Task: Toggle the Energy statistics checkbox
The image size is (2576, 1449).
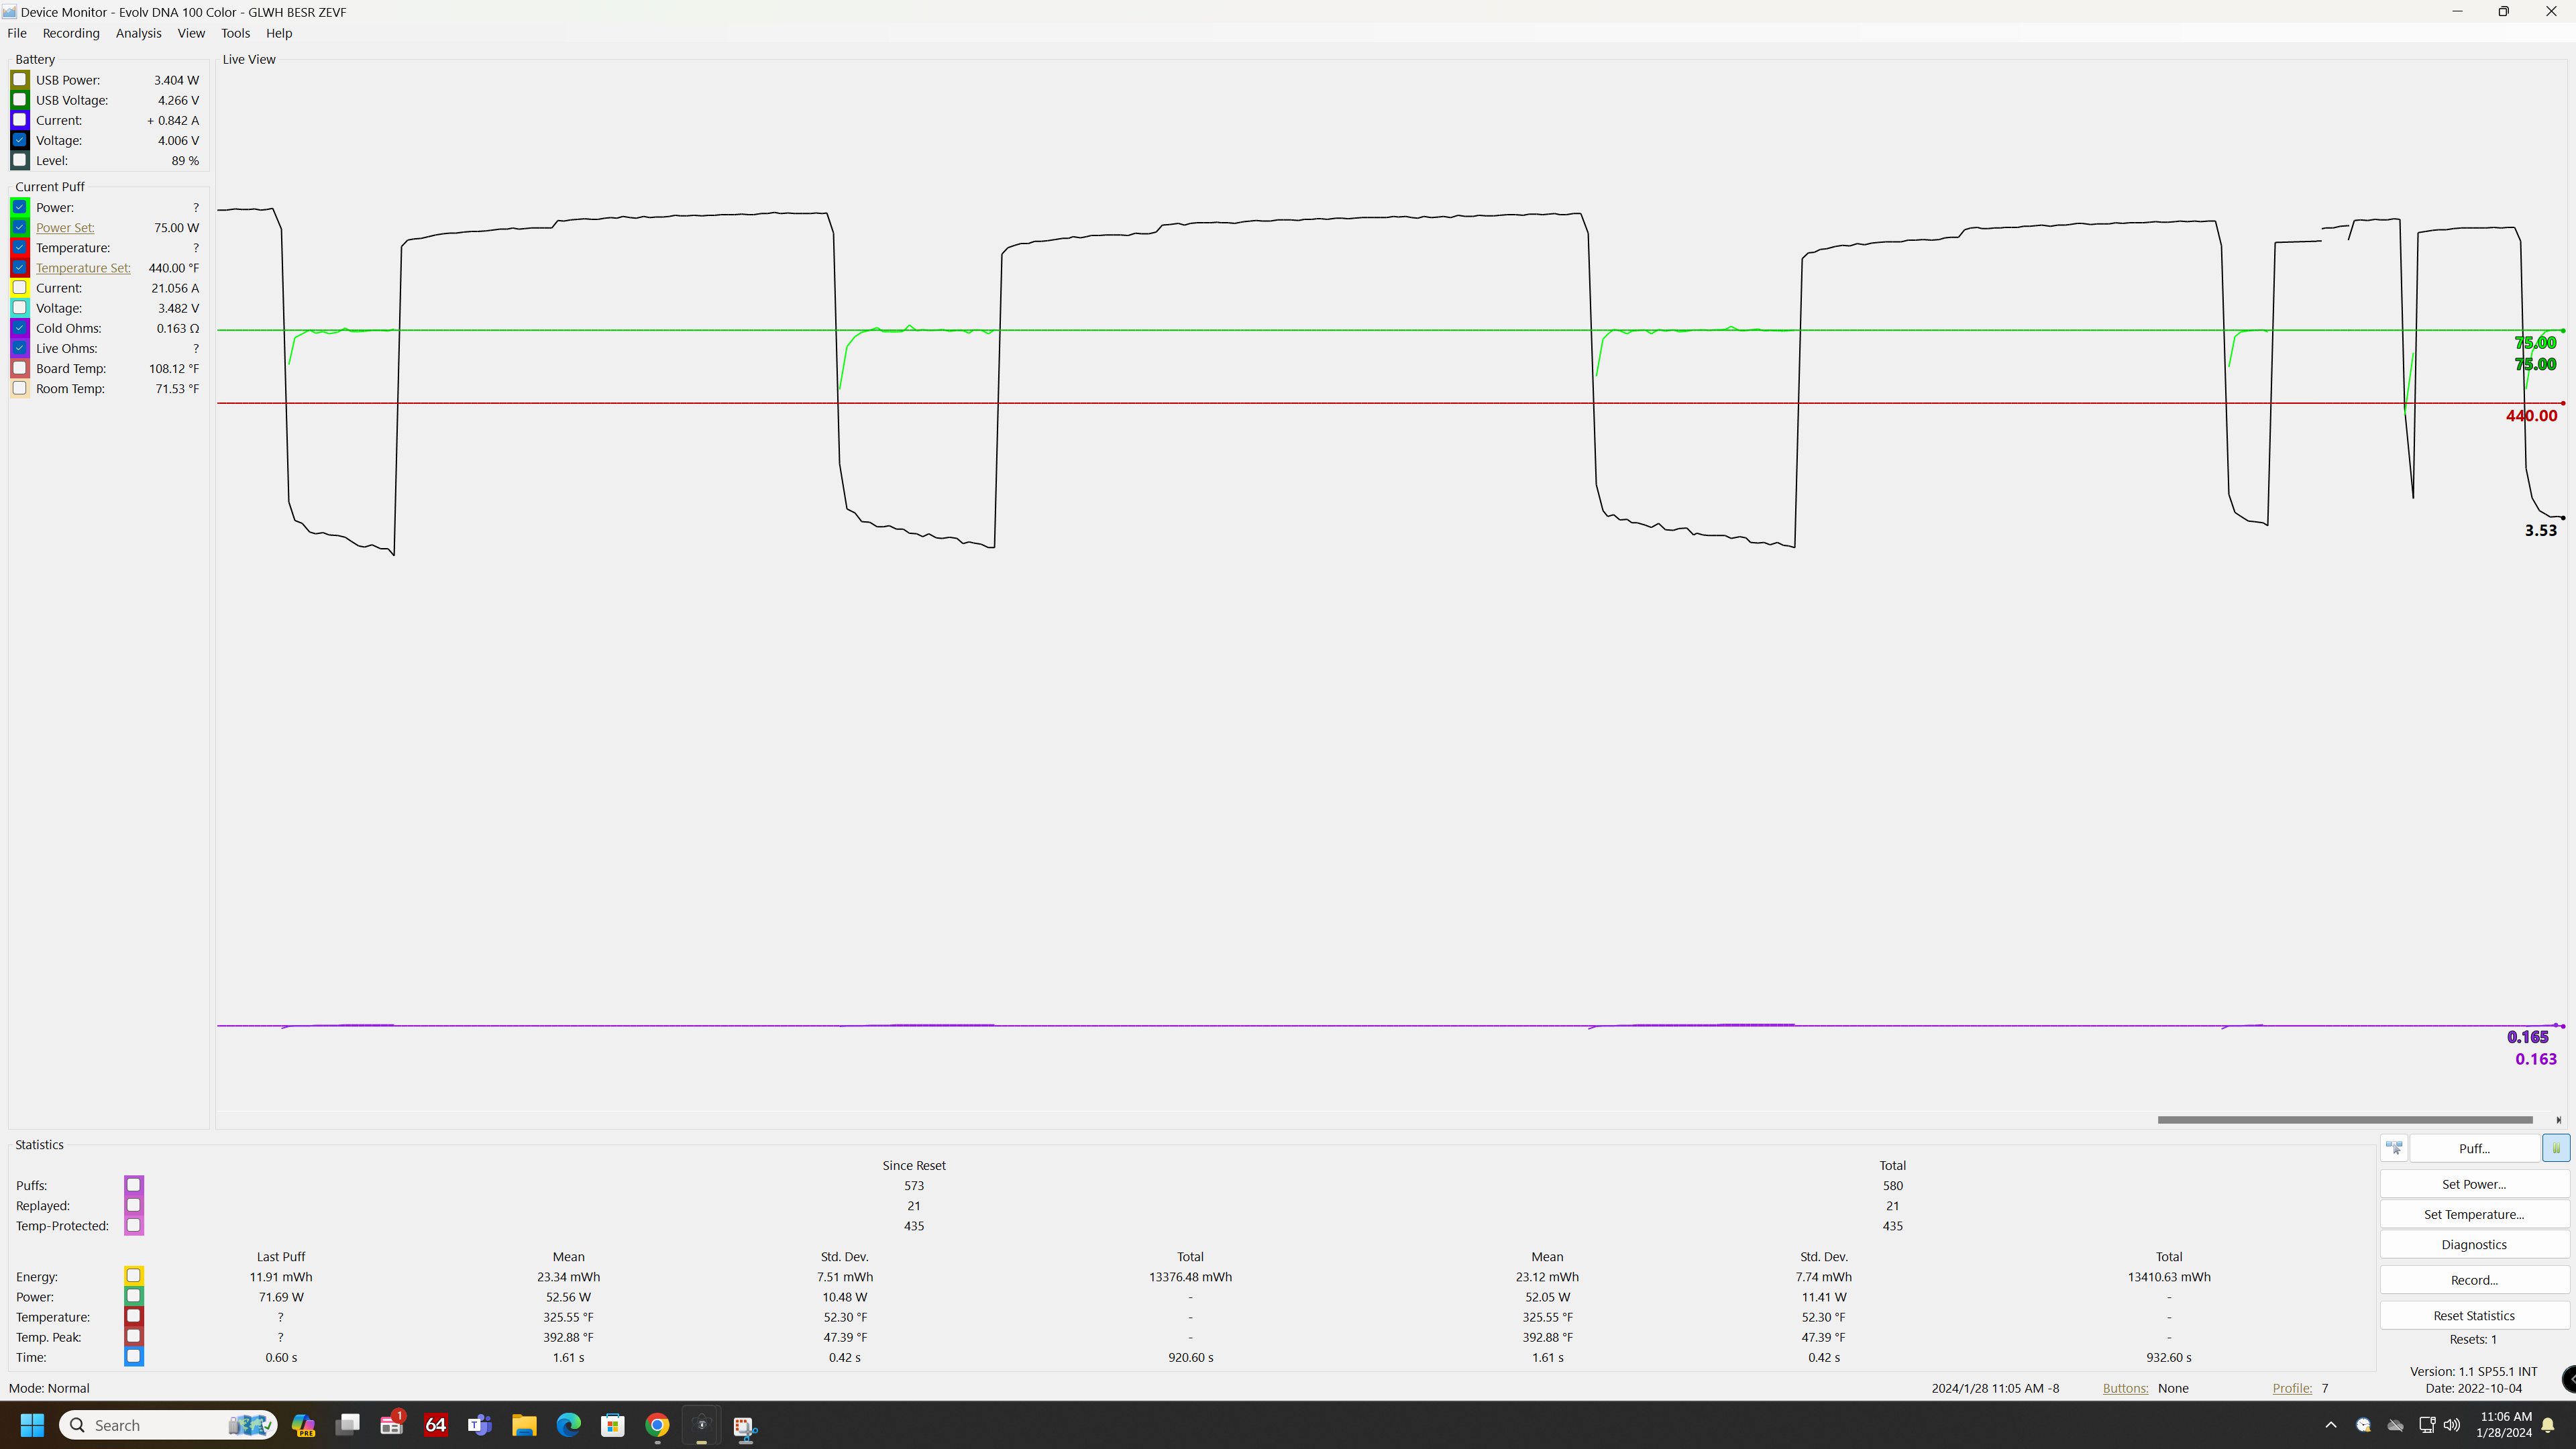Action: [133, 1276]
